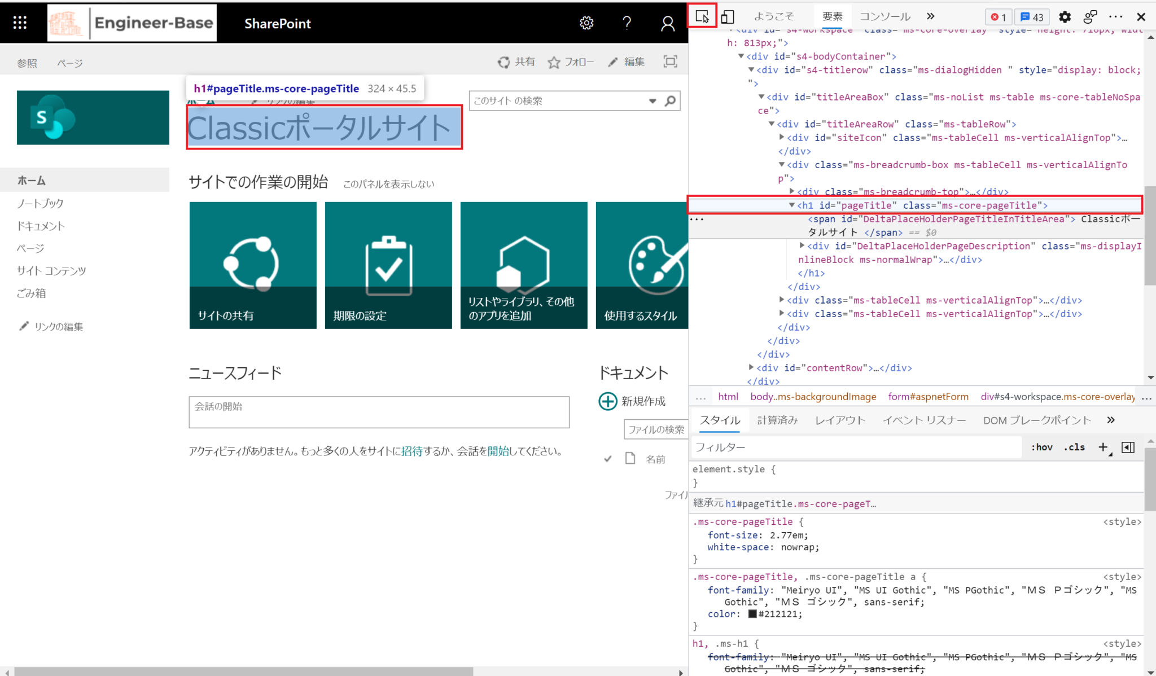The height and width of the screenshot is (676, 1156).
Task: Open the 計算済み styles tab
Action: (x=777, y=420)
